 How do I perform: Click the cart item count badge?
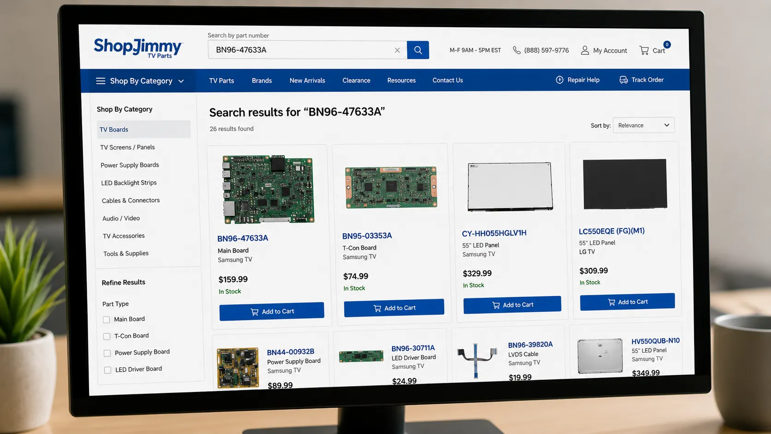point(667,45)
